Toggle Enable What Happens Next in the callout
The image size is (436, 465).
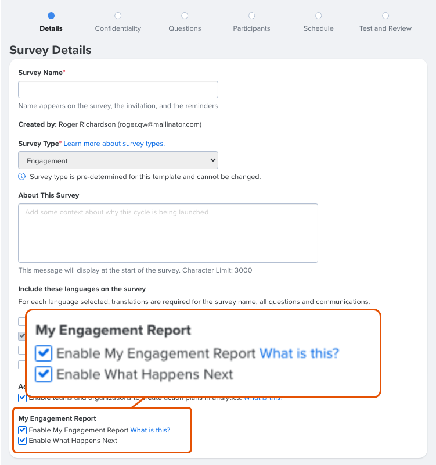pos(43,374)
